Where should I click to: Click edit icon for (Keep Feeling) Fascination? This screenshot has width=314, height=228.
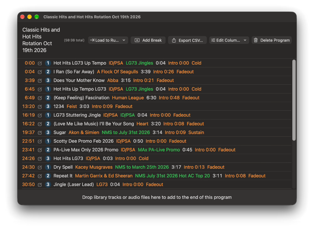pos(40,98)
